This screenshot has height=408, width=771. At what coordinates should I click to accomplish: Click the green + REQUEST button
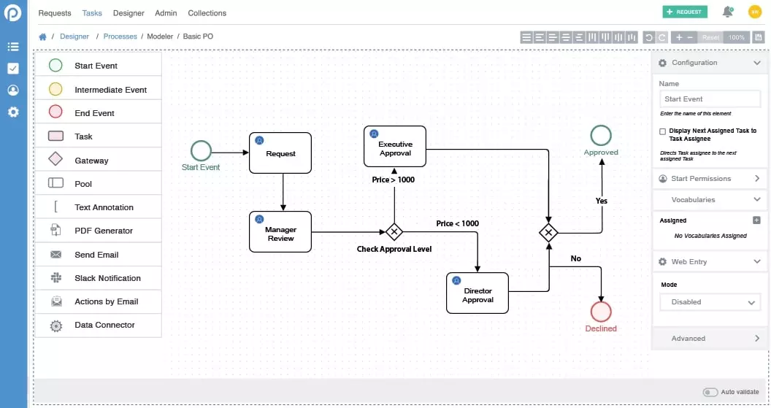(685, 12)
